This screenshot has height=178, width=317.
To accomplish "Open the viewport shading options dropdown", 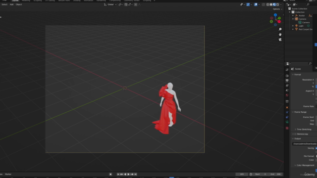I will pos(281,4).
